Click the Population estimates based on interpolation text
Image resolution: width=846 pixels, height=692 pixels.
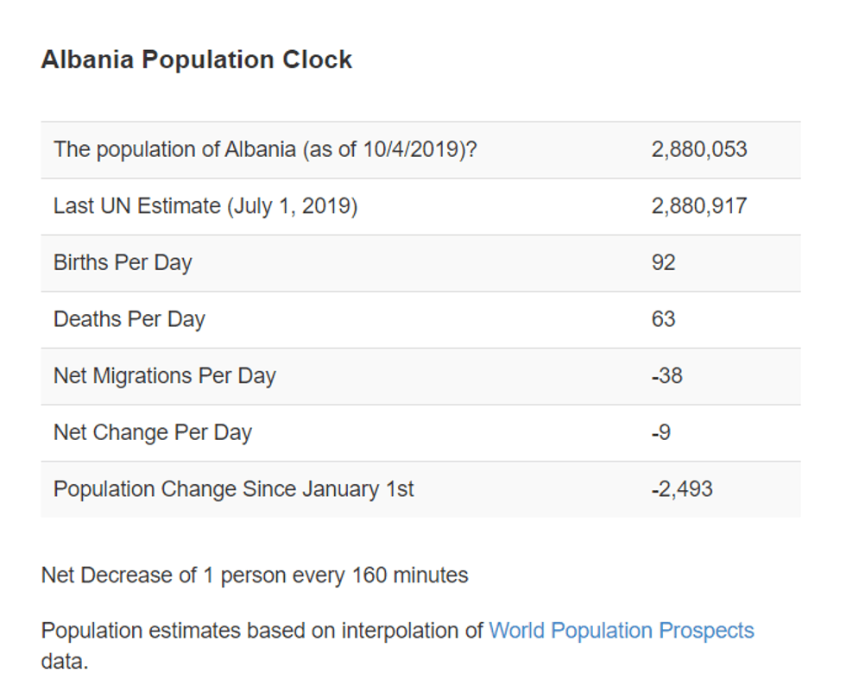point(262,631)
